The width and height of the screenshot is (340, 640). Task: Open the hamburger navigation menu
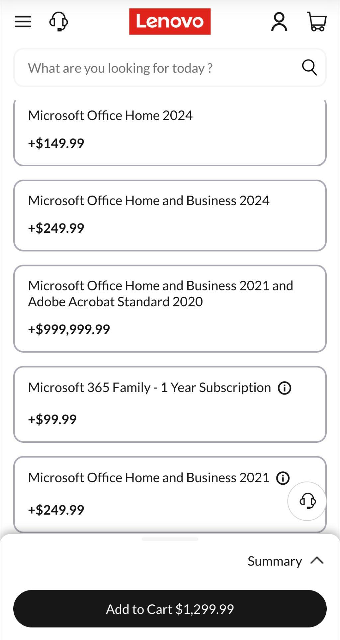coord(23,22)
